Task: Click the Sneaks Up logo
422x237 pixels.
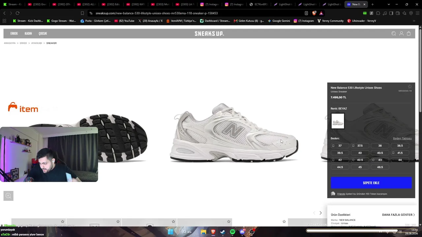Action: tap(209, 34)
